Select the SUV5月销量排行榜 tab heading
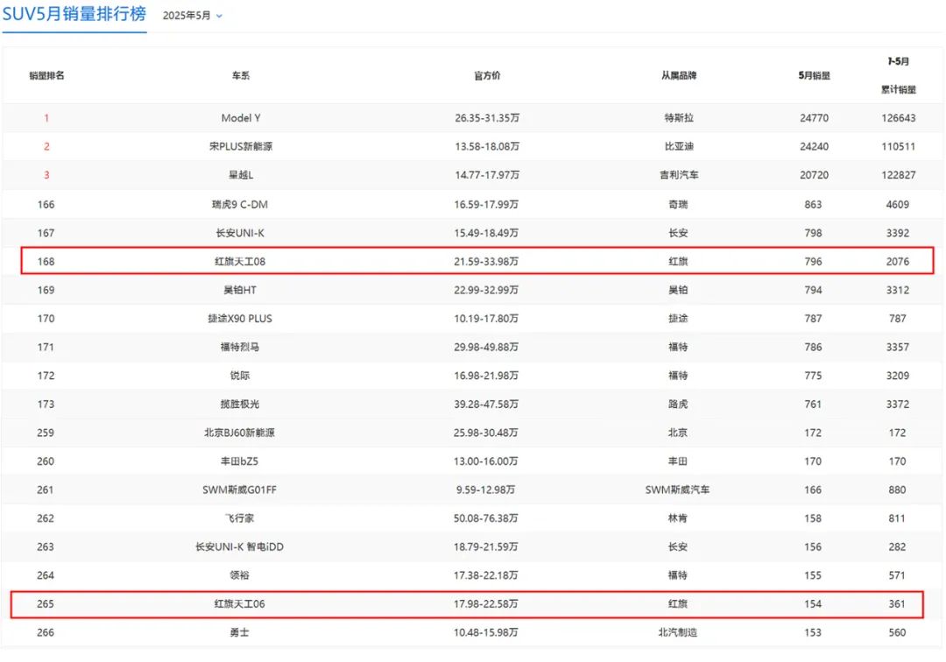 (x=74, y=14)
